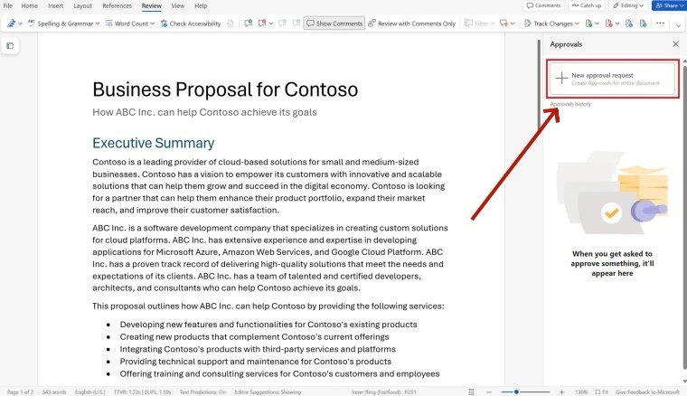Click the Editor pen icon in ribbon

coord(10,24)
